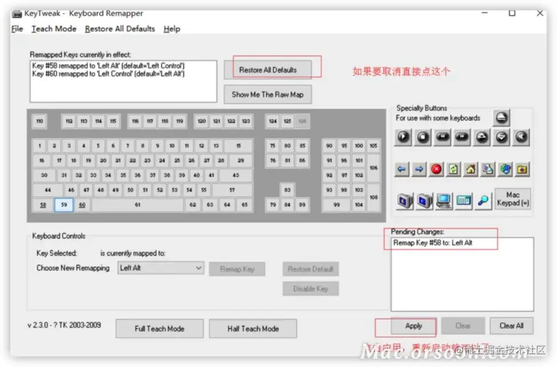Select keyboard key 1
This screenshot has height=367, width=557.
coord(40,146)
